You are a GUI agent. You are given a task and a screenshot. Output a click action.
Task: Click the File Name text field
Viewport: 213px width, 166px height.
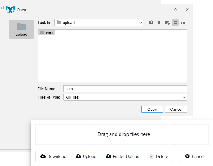tap(125, 89)
